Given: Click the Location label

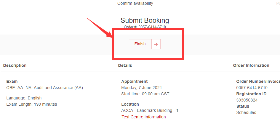Looking at the screenshot, I should coord(130,104).
